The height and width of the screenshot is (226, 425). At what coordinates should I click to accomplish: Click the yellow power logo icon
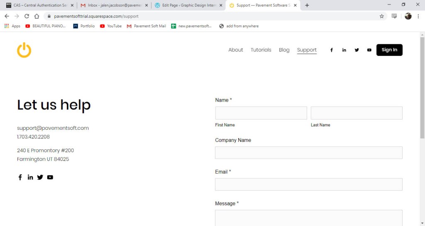pyautogui.click(x=24, y=50)
